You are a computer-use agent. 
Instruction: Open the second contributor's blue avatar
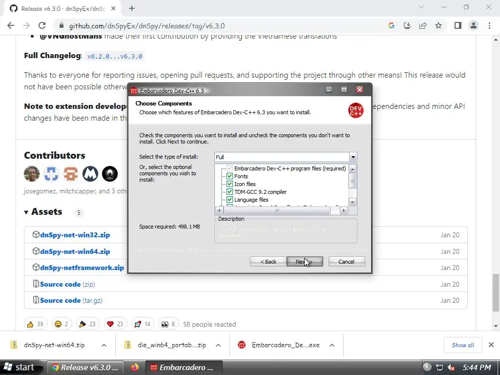[51, 174]
